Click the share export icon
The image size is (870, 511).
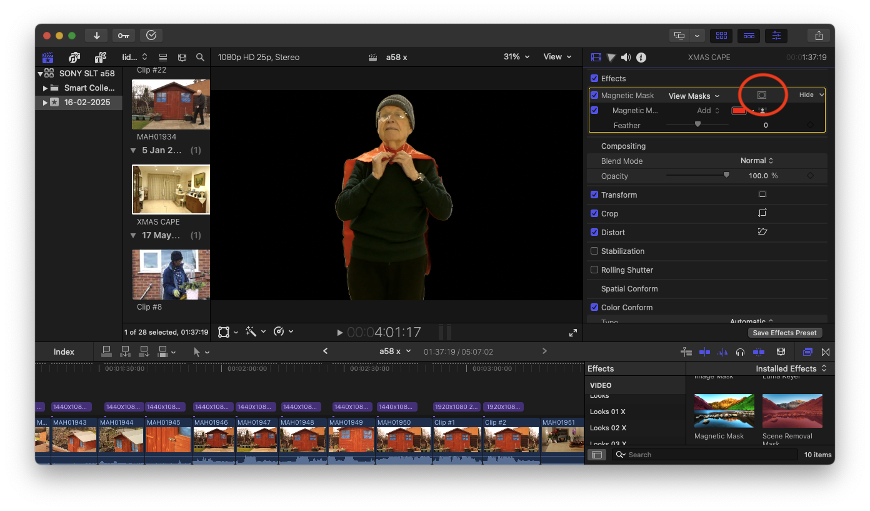[818, 36]
